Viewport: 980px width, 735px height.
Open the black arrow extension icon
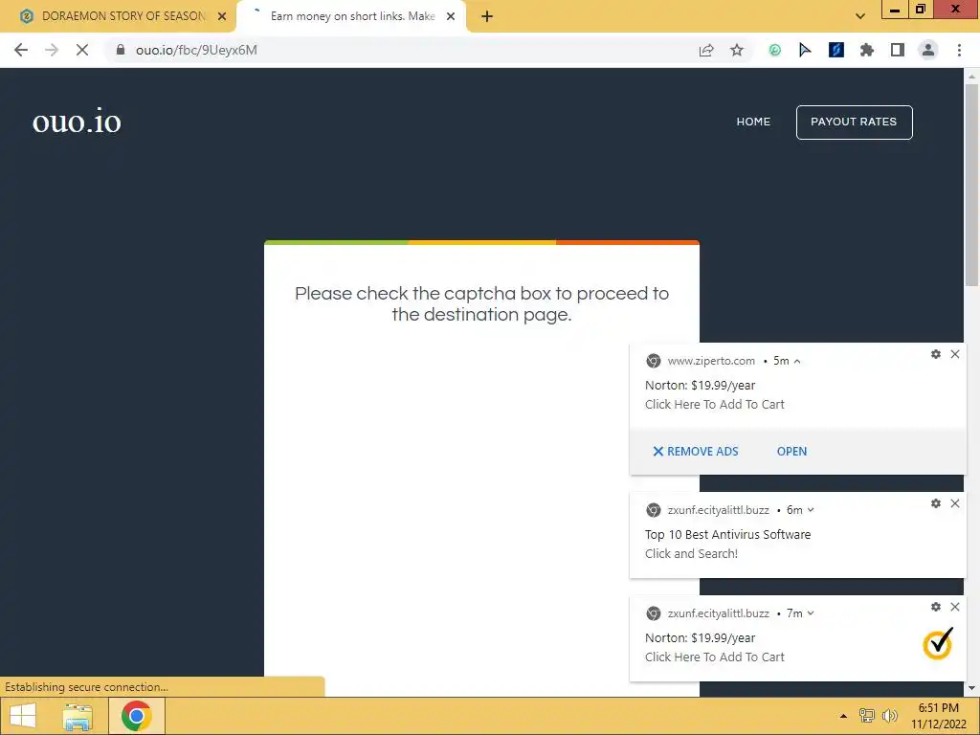[805, 50]
